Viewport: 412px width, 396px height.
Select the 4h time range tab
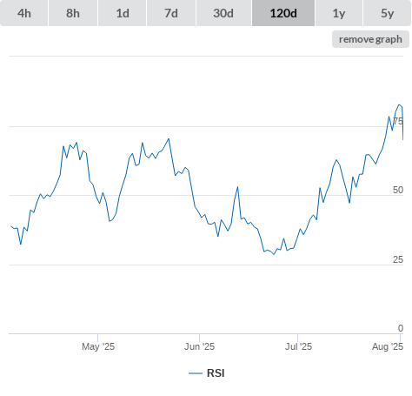[24, 13]
